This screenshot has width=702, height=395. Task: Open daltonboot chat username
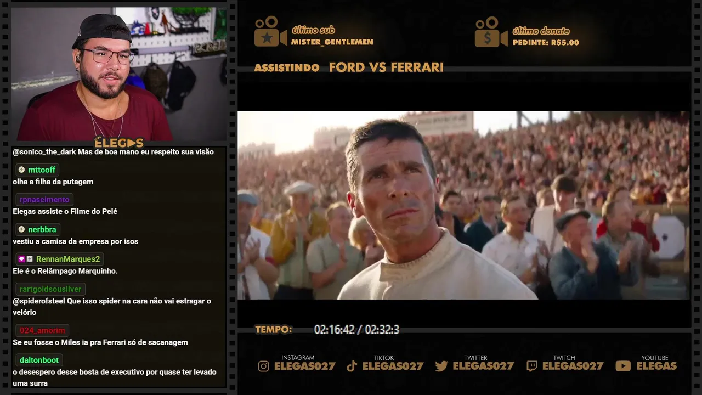(x=39, y=360)
